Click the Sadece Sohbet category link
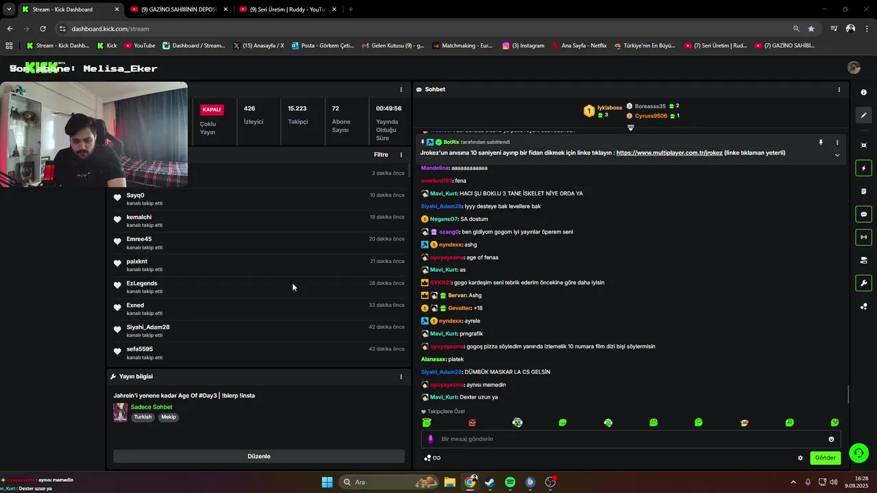The image size is (877, 493). coord(151,407)
